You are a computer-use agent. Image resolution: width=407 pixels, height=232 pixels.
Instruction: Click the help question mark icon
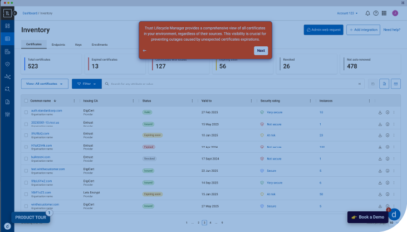(x=376, y=13)
